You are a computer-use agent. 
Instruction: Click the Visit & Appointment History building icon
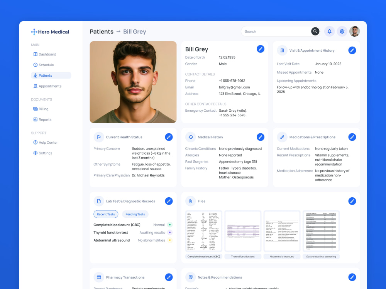pyautogui.click(x=282, y=50)
